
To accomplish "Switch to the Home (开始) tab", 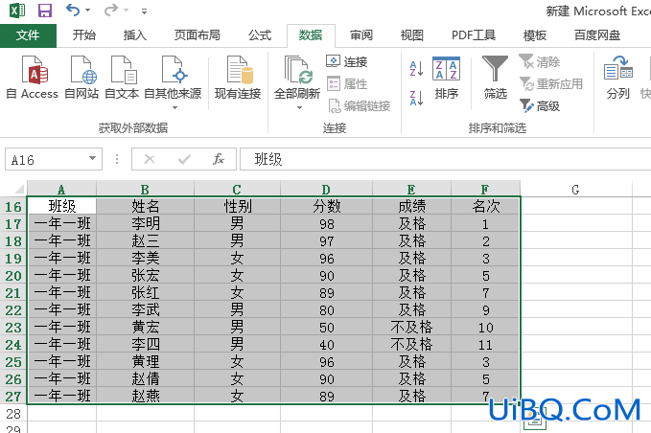I will 84,35.
